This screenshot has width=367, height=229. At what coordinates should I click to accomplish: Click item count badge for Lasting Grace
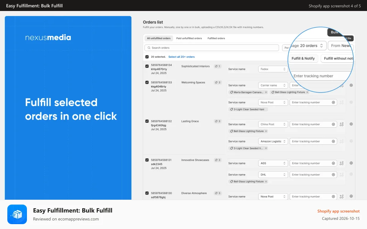[217, 121]
